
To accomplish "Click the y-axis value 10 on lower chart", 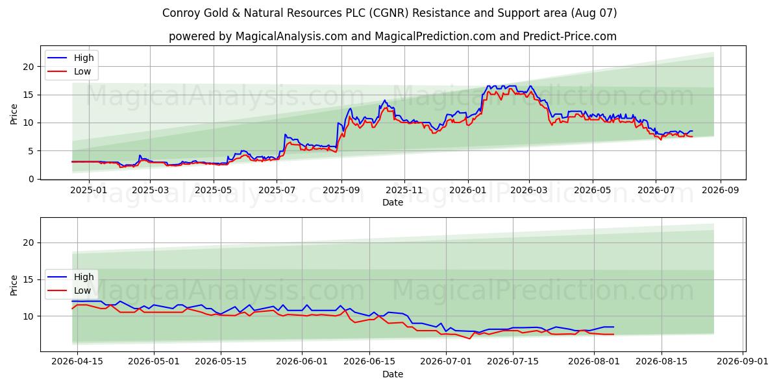I will point(28,316).
